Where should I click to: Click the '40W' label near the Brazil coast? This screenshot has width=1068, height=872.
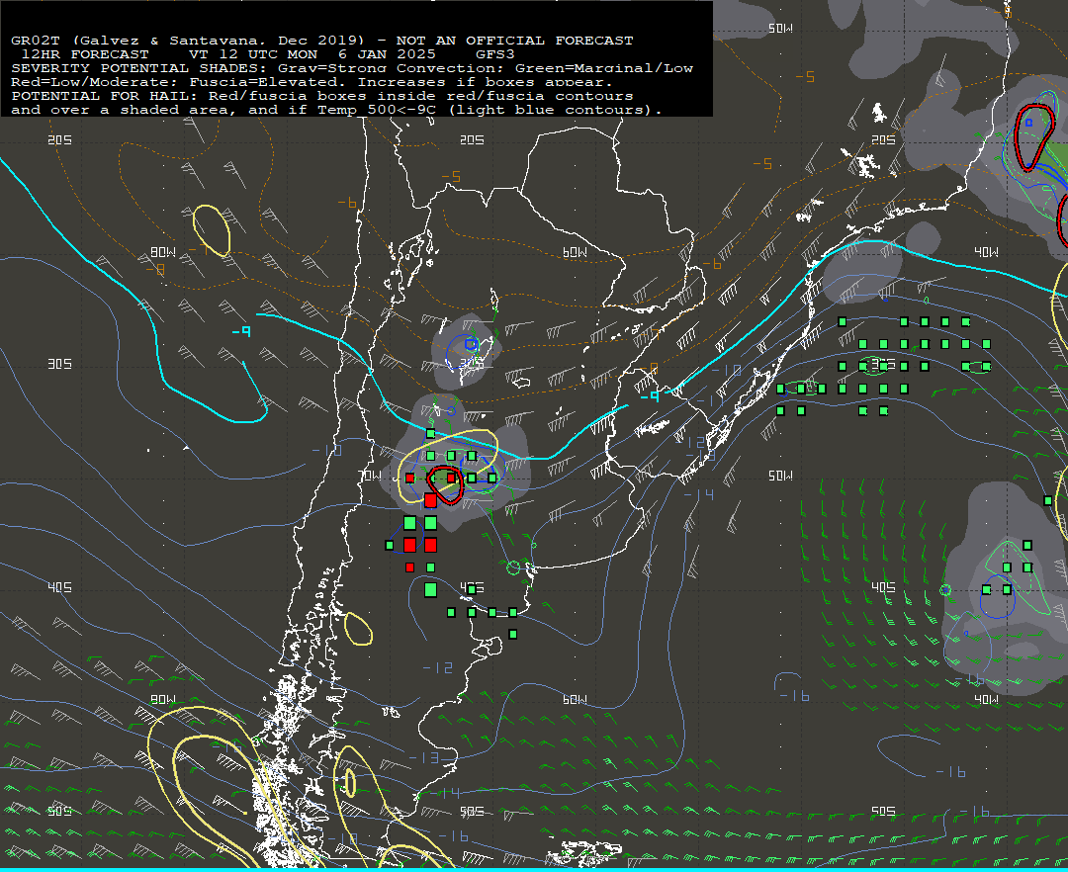click(x=986, y=252)
